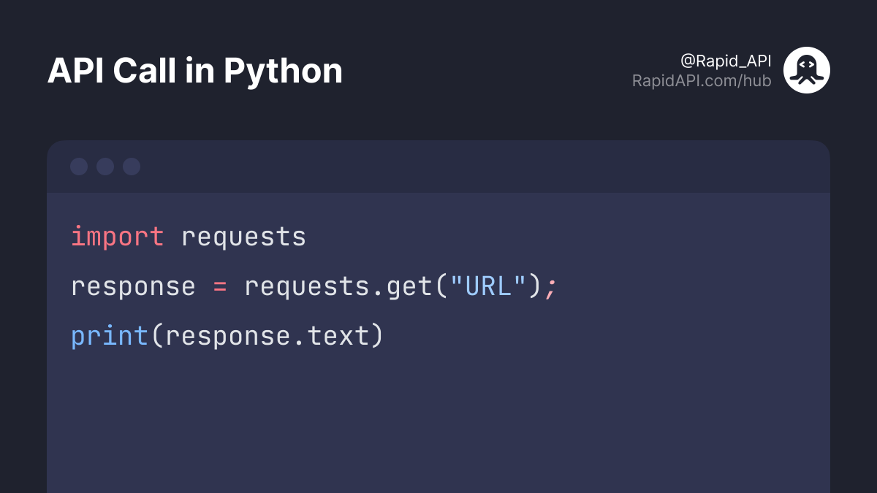Screen dimensions: 877x493
Task: Click 'requests.get' in the code
Action: (338, 288)
